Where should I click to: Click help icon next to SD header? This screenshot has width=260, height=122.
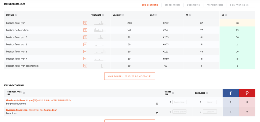[226, 15]
